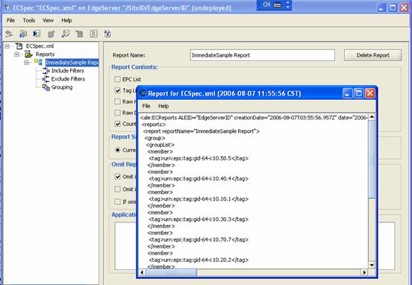412x285 pixels.
Task: Close the Report for ECSpec.xml window
Action: click(x=370, y=93)
